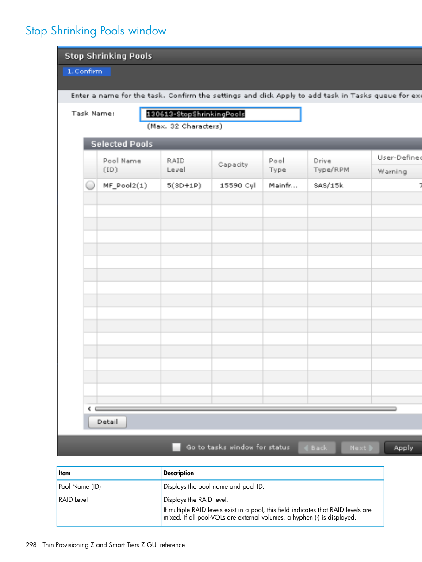Click the RAID Level column header
Image resolution: width=422 pixels, height=562 pixels.
(x=186, y=165)
